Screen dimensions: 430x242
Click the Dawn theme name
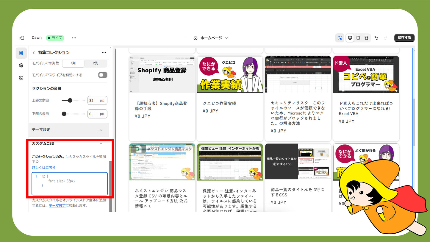click(37, 38)
